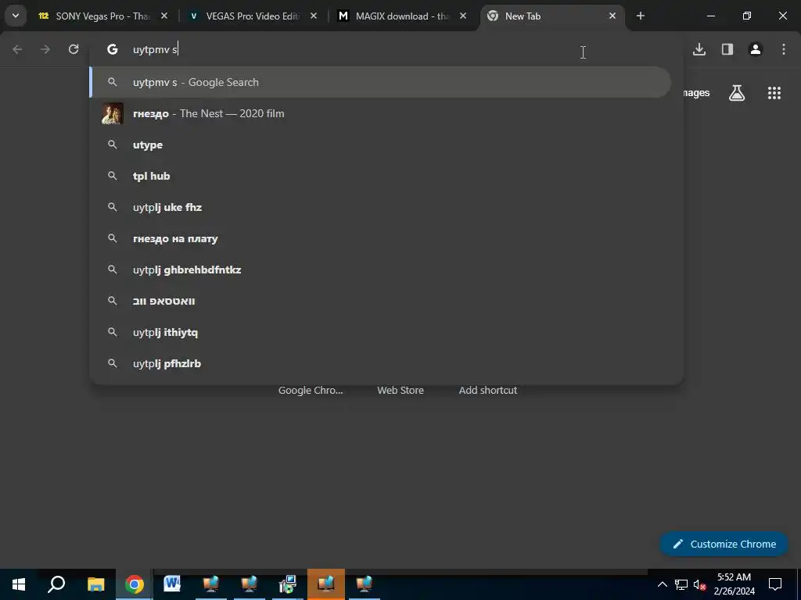Show hidden system tray icons

tap(662, 584)
